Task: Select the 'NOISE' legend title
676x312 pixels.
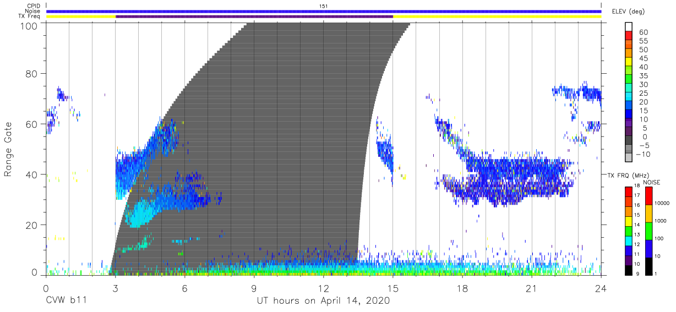Action: coord(652,182)
